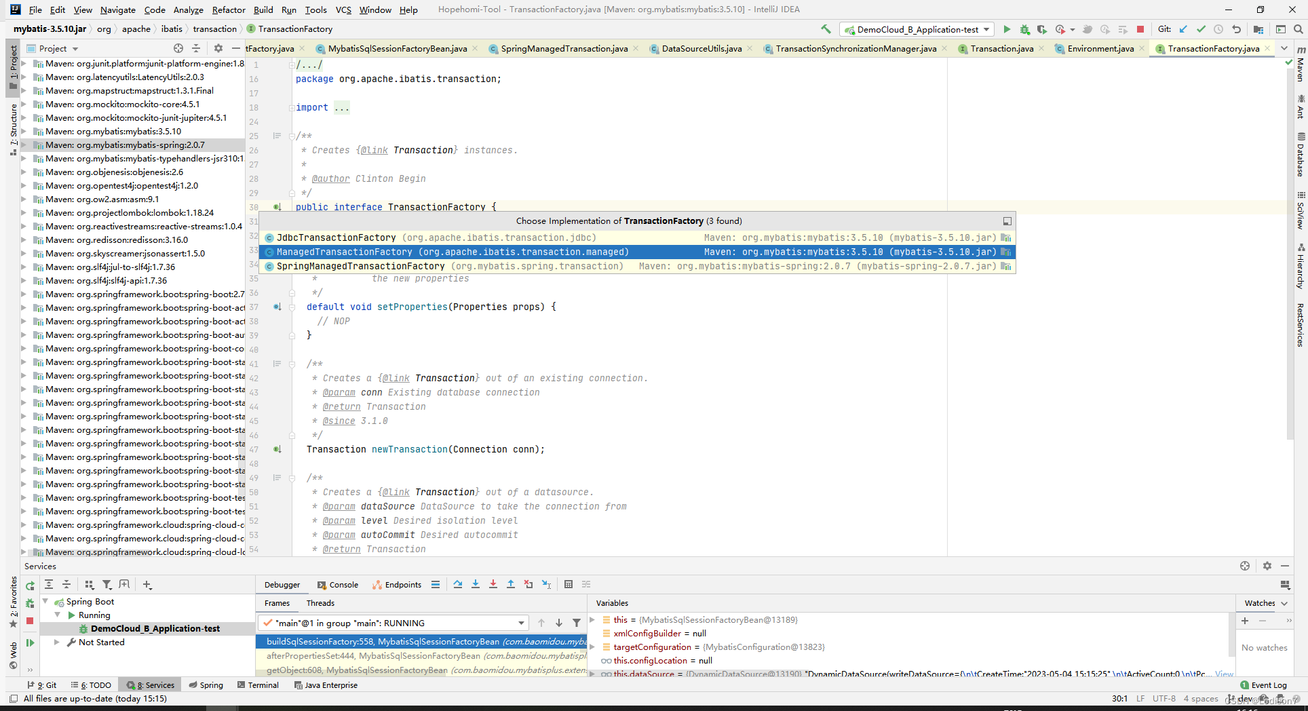Run DemoCloud_B_Application-test with the green play icon
The image size is (1308, 711).
point(1007,29)
